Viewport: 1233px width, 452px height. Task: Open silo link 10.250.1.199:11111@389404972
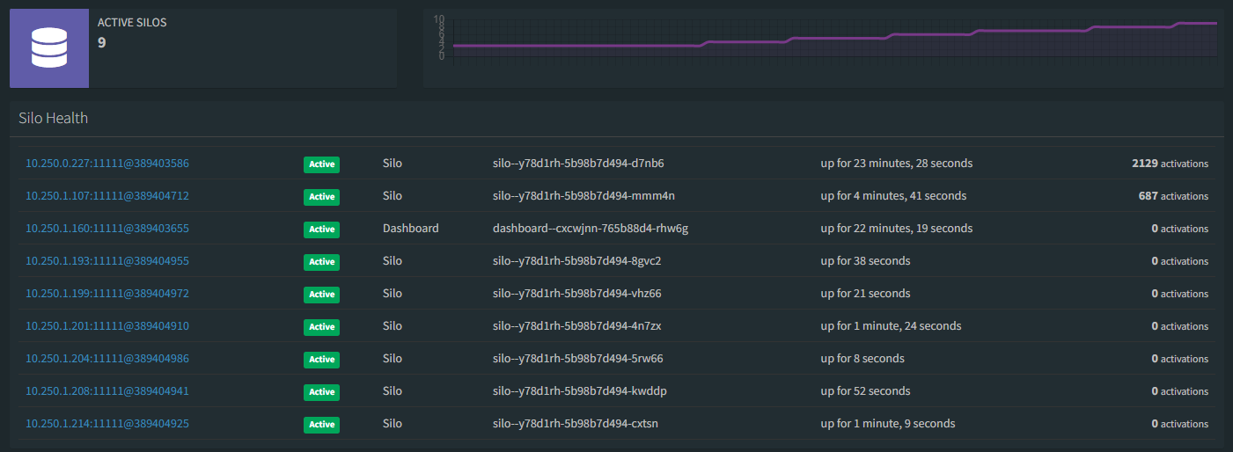coord(107,294)
